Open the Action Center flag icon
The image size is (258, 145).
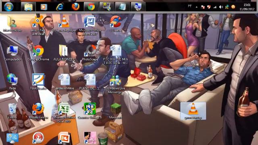203,7
